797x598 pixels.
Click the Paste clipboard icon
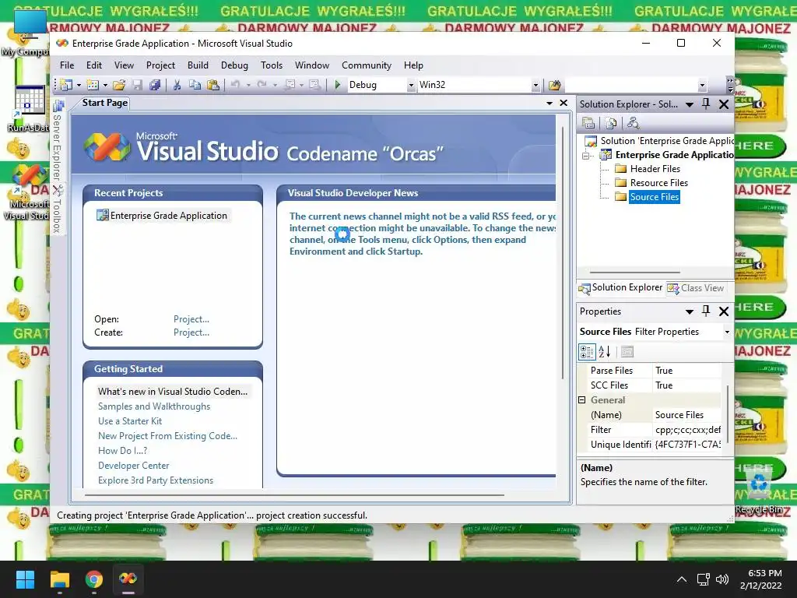click(213, 85)
